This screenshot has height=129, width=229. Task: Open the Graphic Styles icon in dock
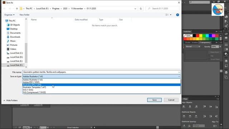pos(226,66)
